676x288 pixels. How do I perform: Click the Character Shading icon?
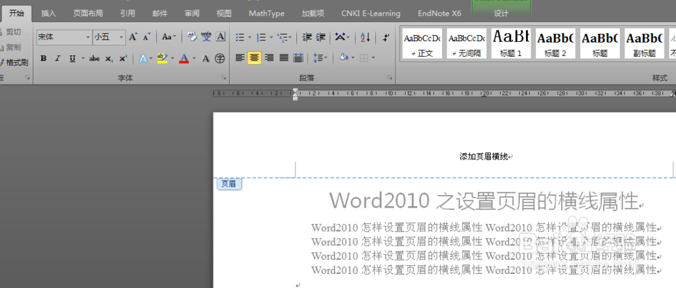tap(206, 59)
